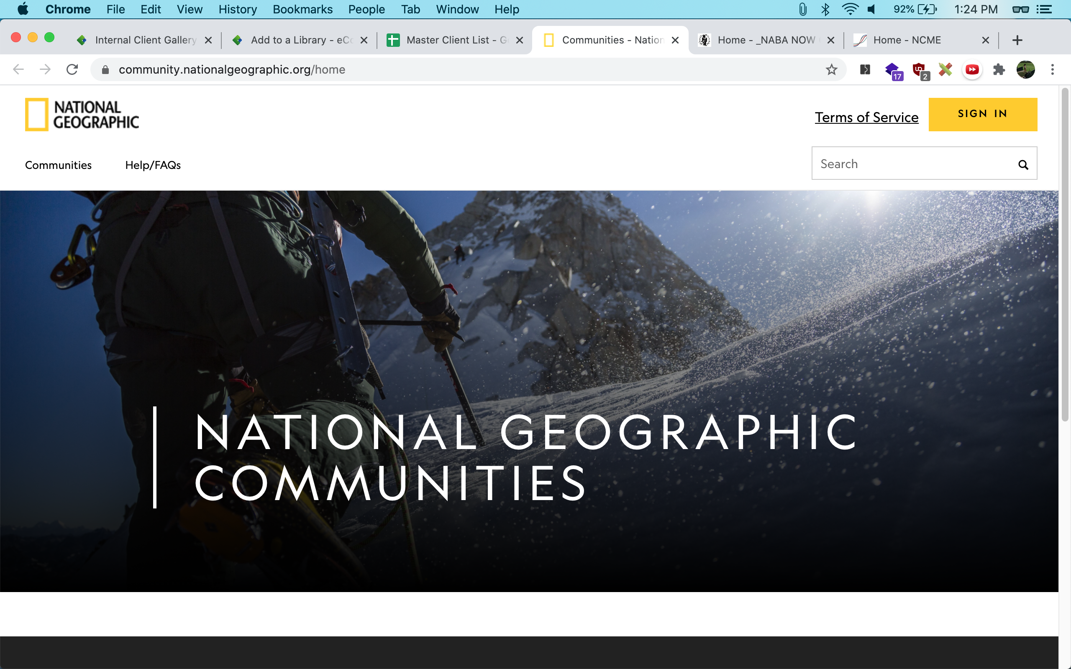
Task: Open the History menu
Action: pyautogui.click(x=237, y=9)
